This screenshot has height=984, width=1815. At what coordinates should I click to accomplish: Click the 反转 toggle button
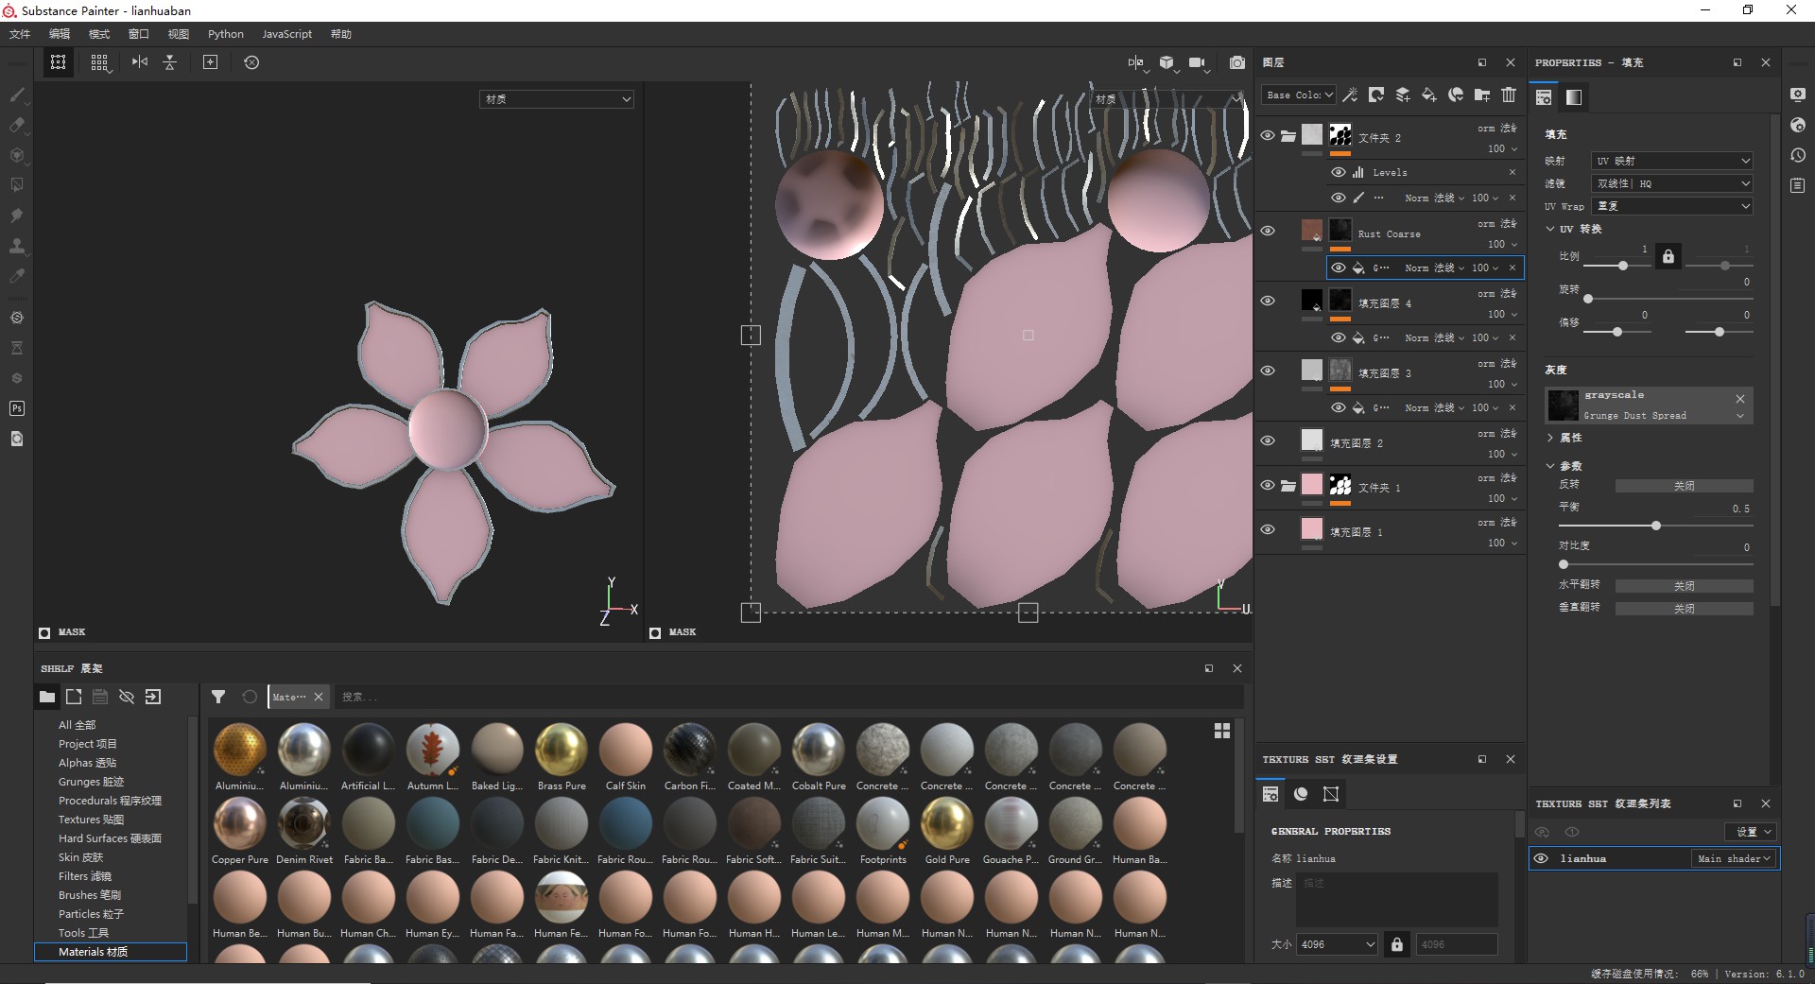[1684, 486]
